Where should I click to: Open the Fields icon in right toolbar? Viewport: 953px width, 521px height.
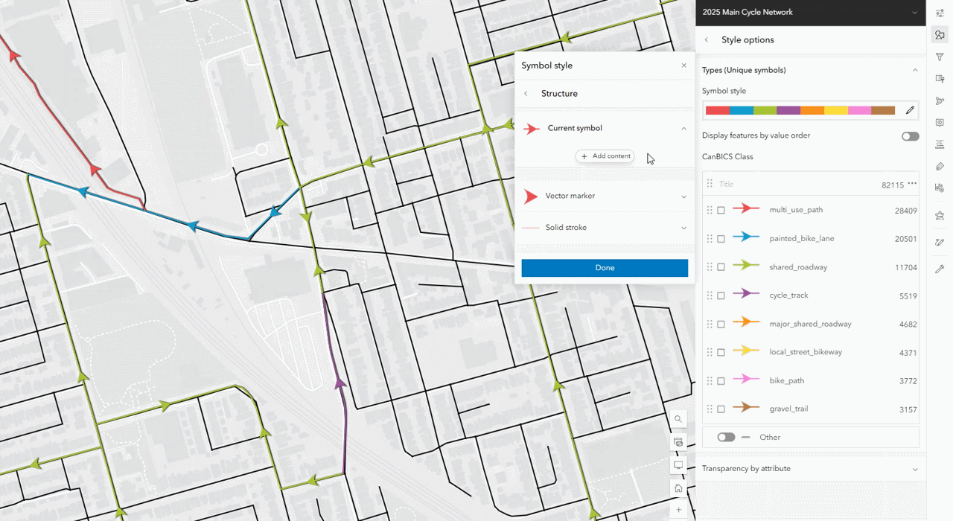tap(940, 144)
